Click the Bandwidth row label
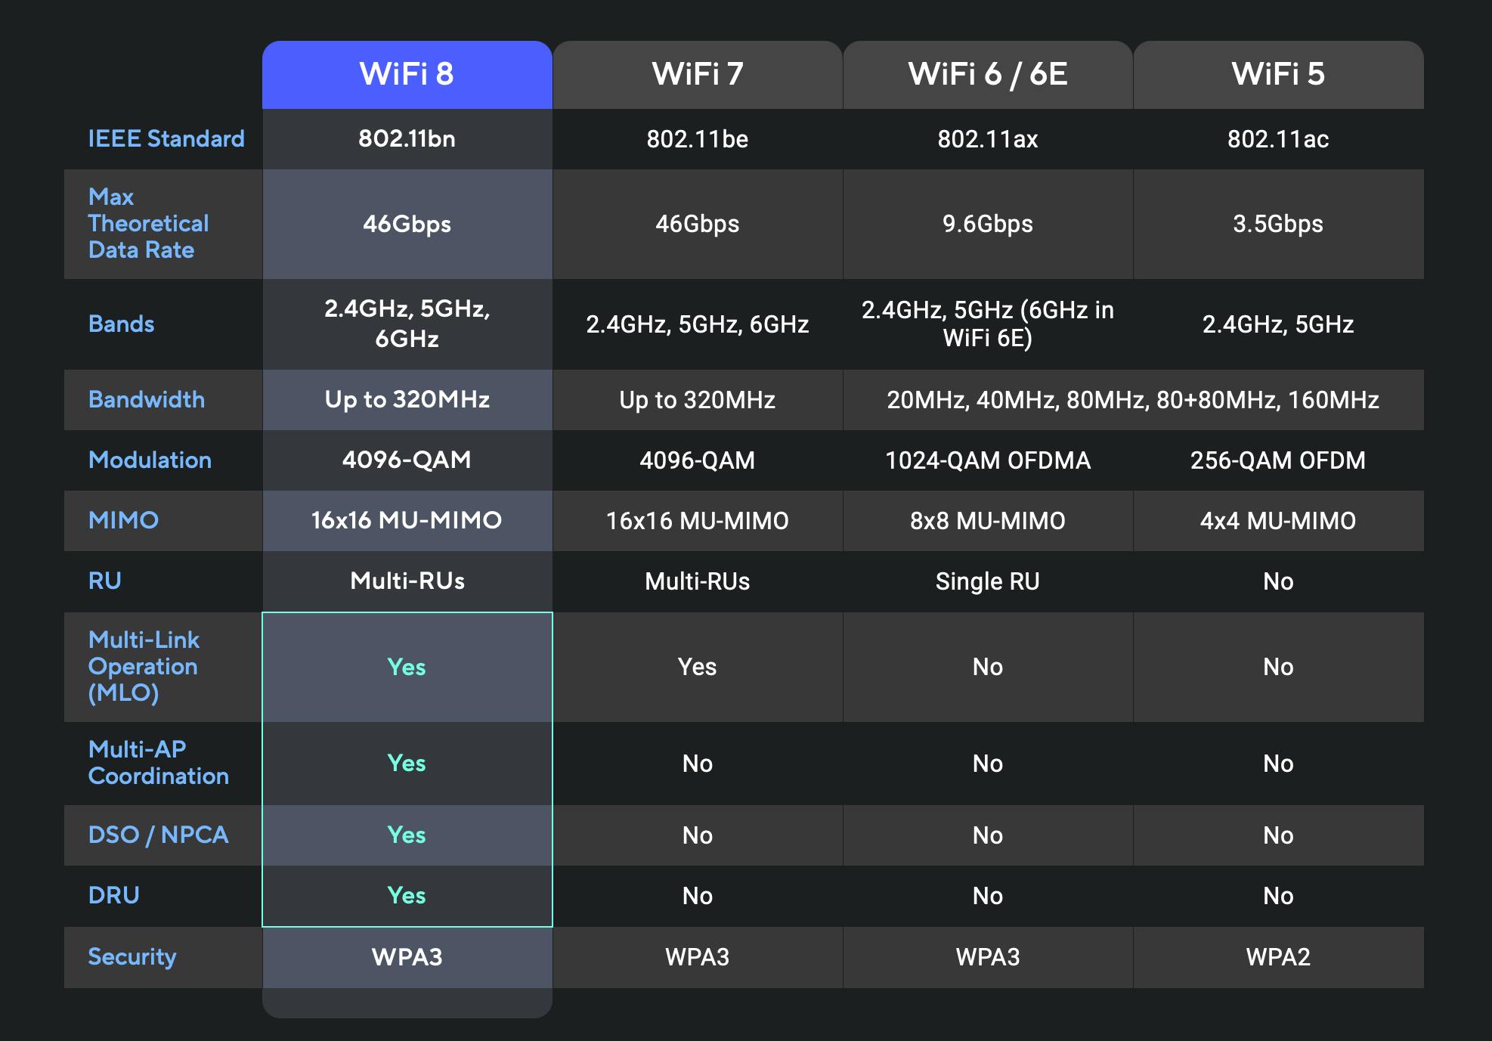1492x1041 pixels. (x=146, y=399)
